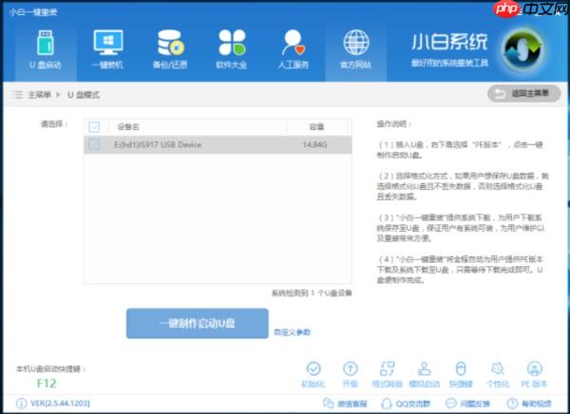Toggle the select-all checkbox in device header
This screenshot has height=414, width=570.
(94, 126)
